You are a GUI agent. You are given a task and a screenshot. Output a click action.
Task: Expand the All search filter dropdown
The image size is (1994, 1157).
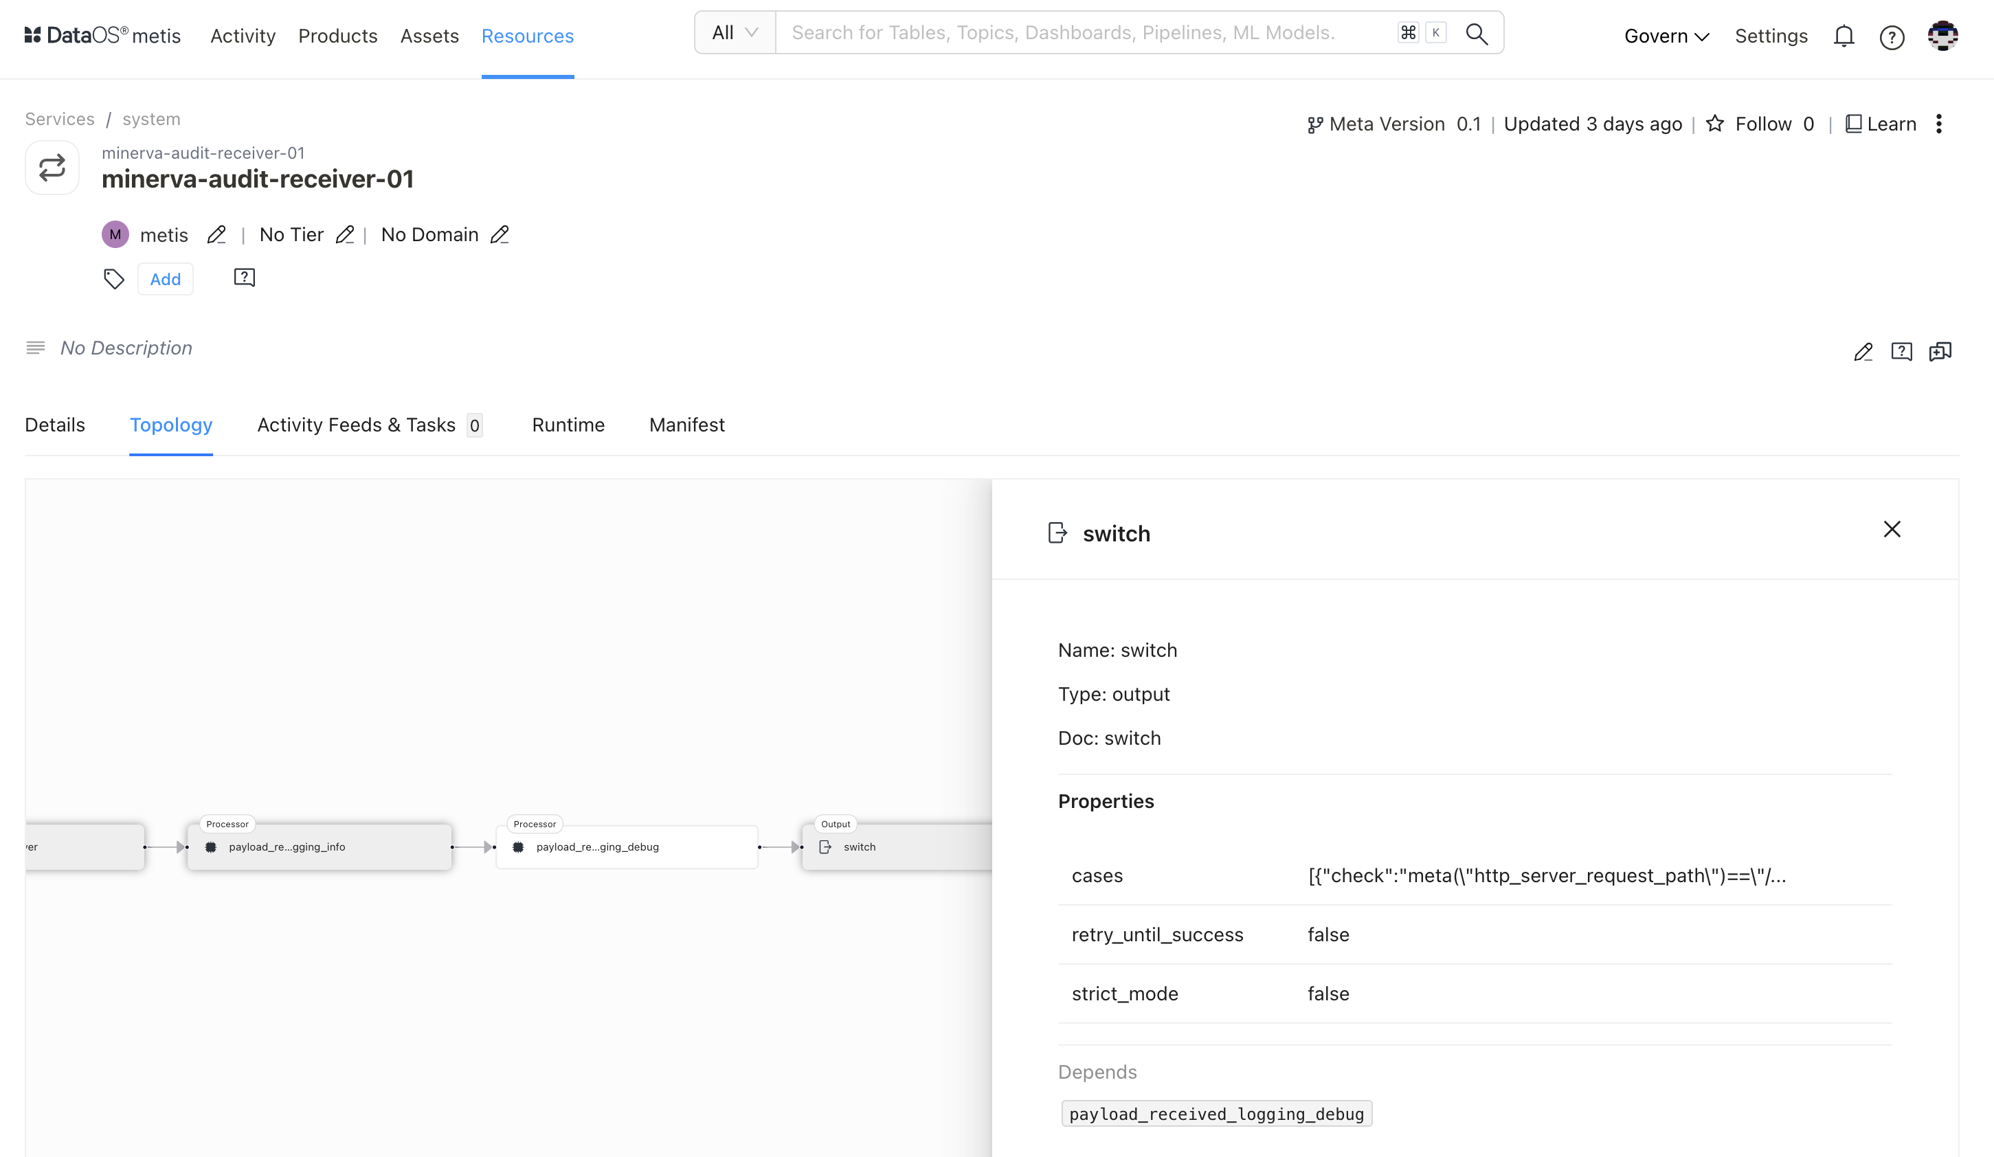tap(735, 32)
